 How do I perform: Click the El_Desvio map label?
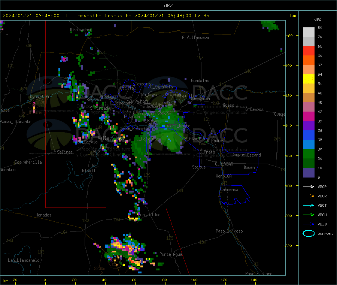point(88,142)
